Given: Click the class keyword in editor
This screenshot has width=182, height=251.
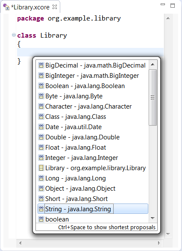Looking at the screenshot, I should coord(27,35).
